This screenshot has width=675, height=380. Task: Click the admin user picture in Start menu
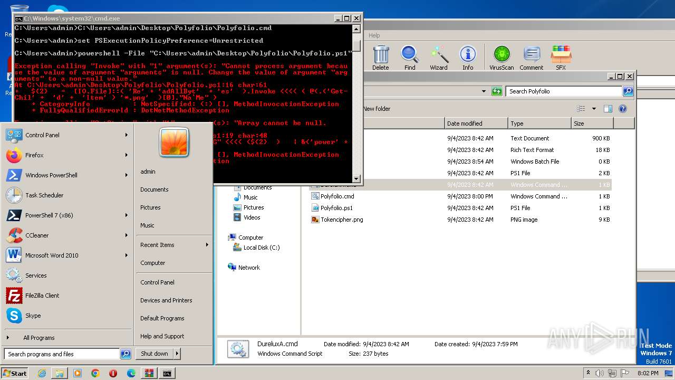(174, 142)
